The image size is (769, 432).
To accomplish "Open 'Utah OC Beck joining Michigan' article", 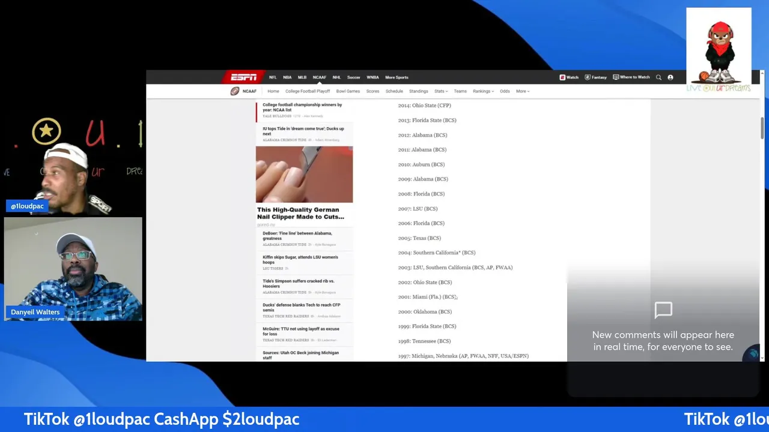I will (300, 355).
